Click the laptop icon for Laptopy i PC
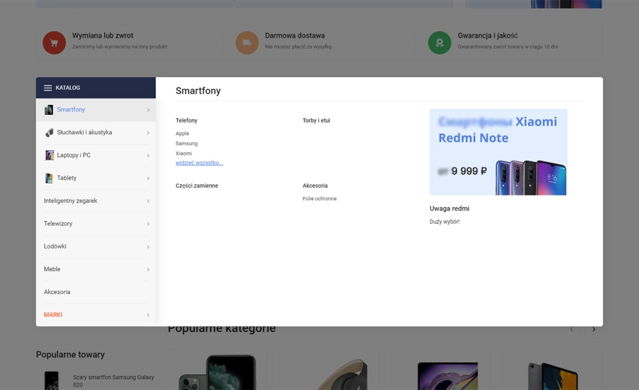Viewport: 639px width, 390px height. (x=49, y=156)
